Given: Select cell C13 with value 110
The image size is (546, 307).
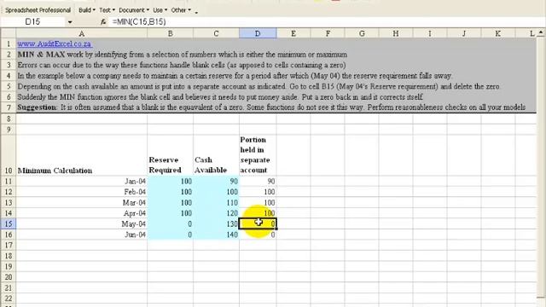Looking at the screenshot, I should point(216,203).
